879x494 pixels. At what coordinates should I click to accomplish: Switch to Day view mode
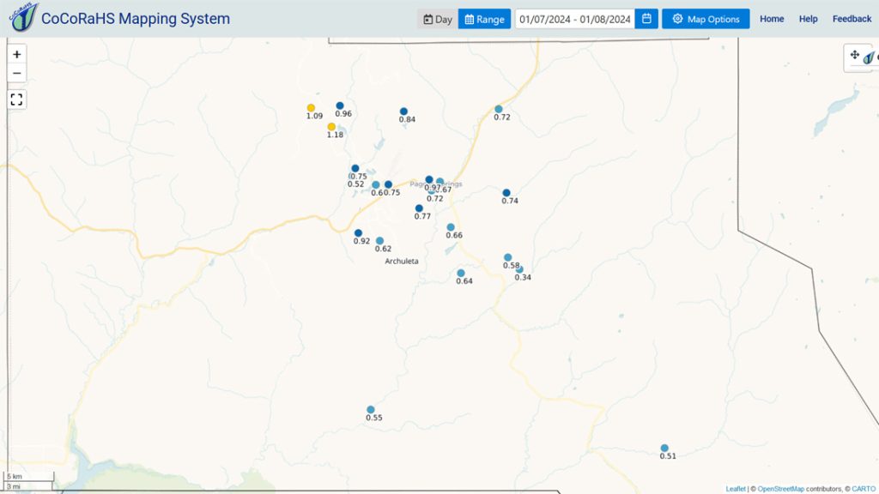tap(437, 19)
